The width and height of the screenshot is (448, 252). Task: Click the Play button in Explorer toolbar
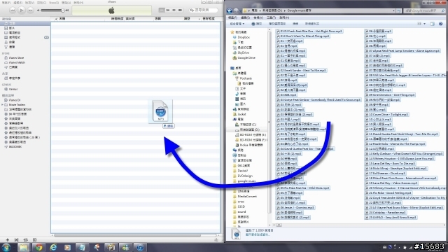257,24
